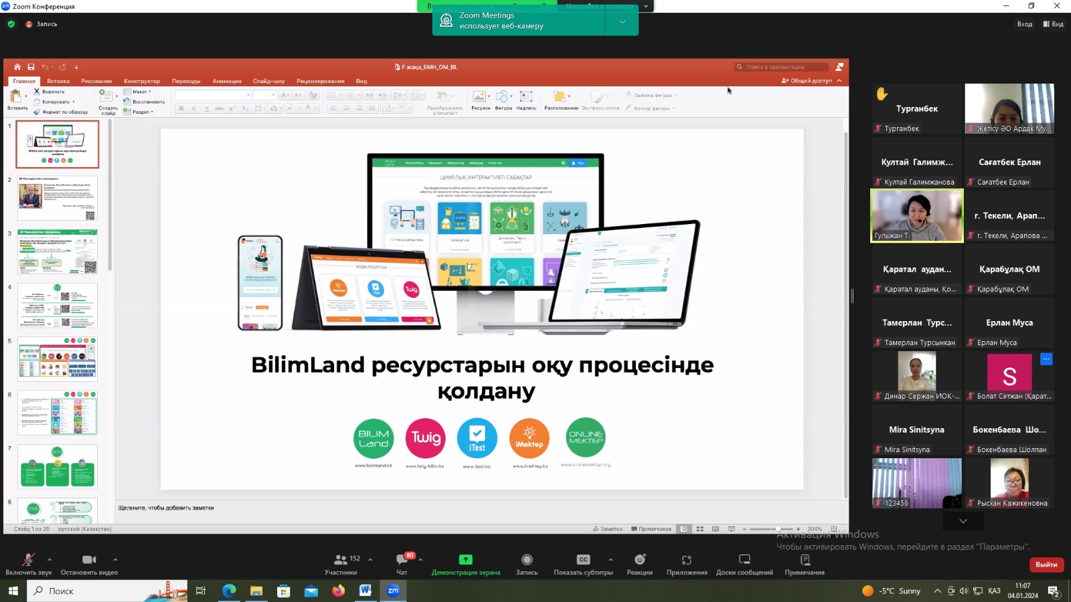Expand participants options arrow
Screen dimensions: 1071x602
click(370, 560)
